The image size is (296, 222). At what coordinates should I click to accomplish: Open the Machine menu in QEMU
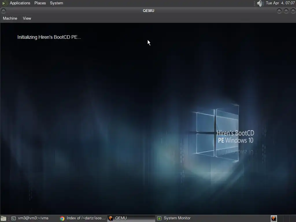click(x=10, y=18)
